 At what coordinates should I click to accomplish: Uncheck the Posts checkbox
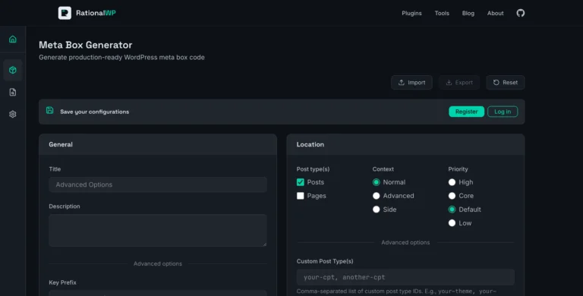301,182
